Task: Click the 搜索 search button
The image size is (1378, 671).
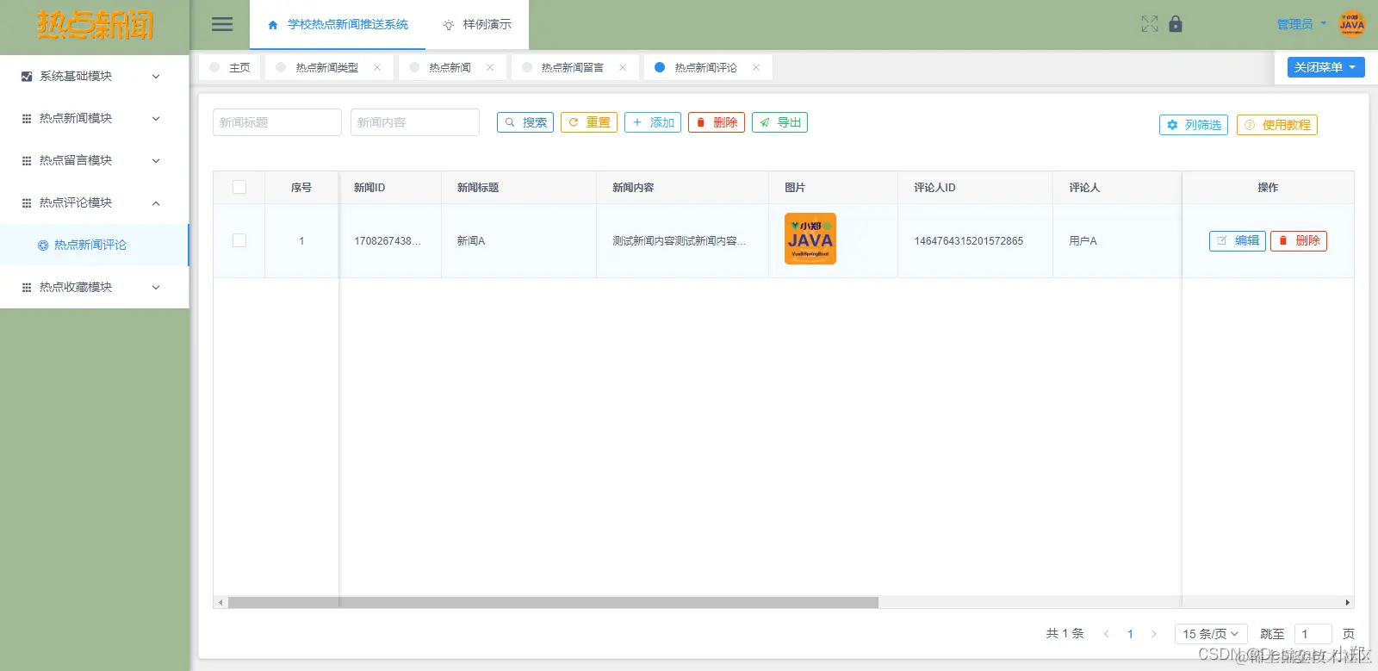Action: pos(525,122)
